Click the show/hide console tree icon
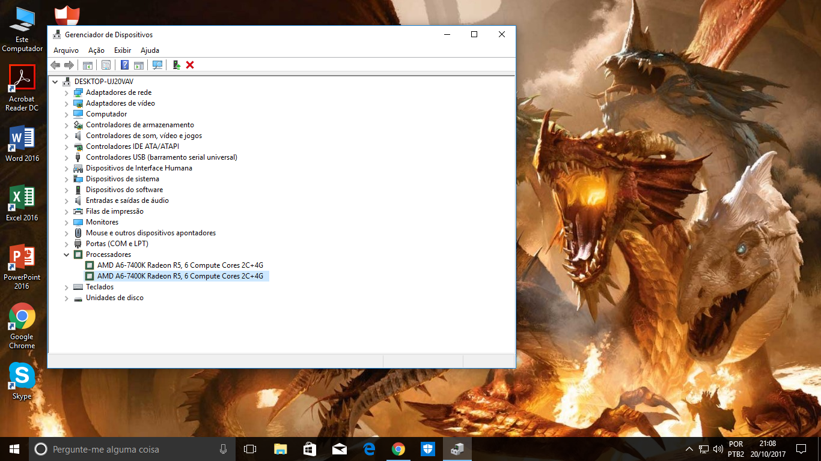 (x=88, y=65)
